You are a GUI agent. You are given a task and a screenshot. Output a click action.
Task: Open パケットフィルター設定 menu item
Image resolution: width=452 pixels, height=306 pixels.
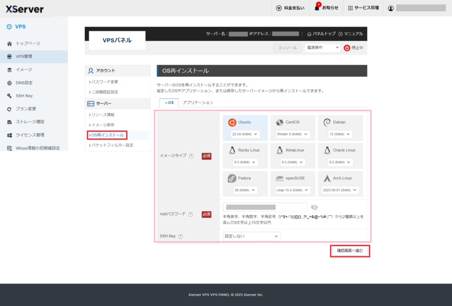coord(111,145)
